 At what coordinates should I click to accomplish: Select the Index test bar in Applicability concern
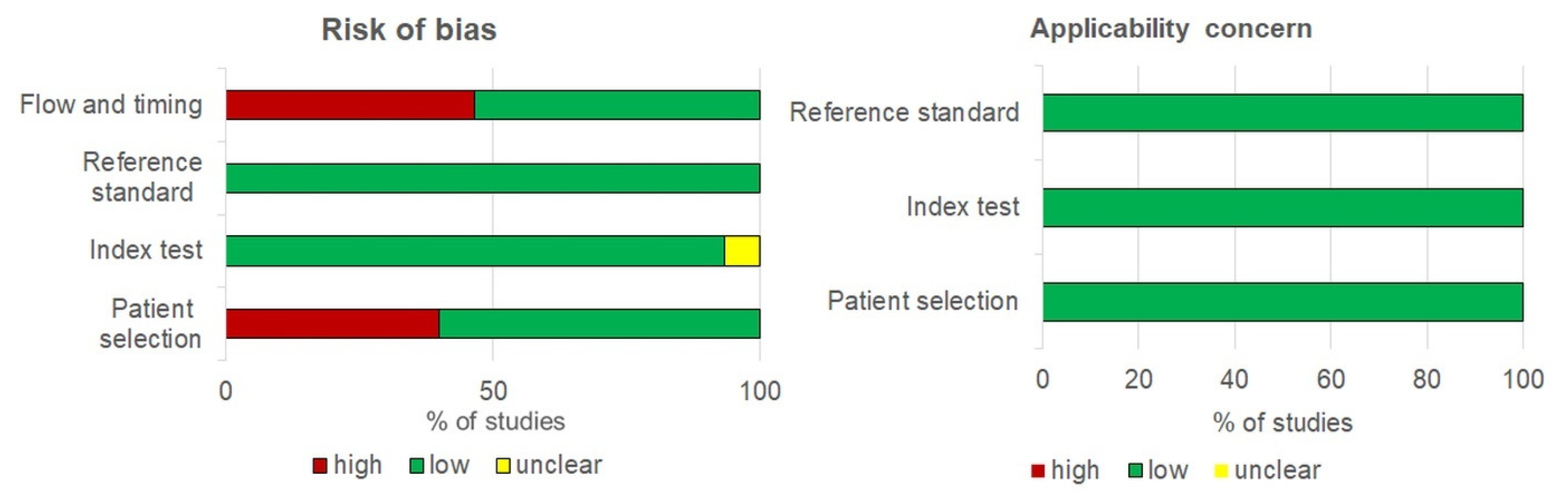pyautogui.click(x=1282, y=208)
